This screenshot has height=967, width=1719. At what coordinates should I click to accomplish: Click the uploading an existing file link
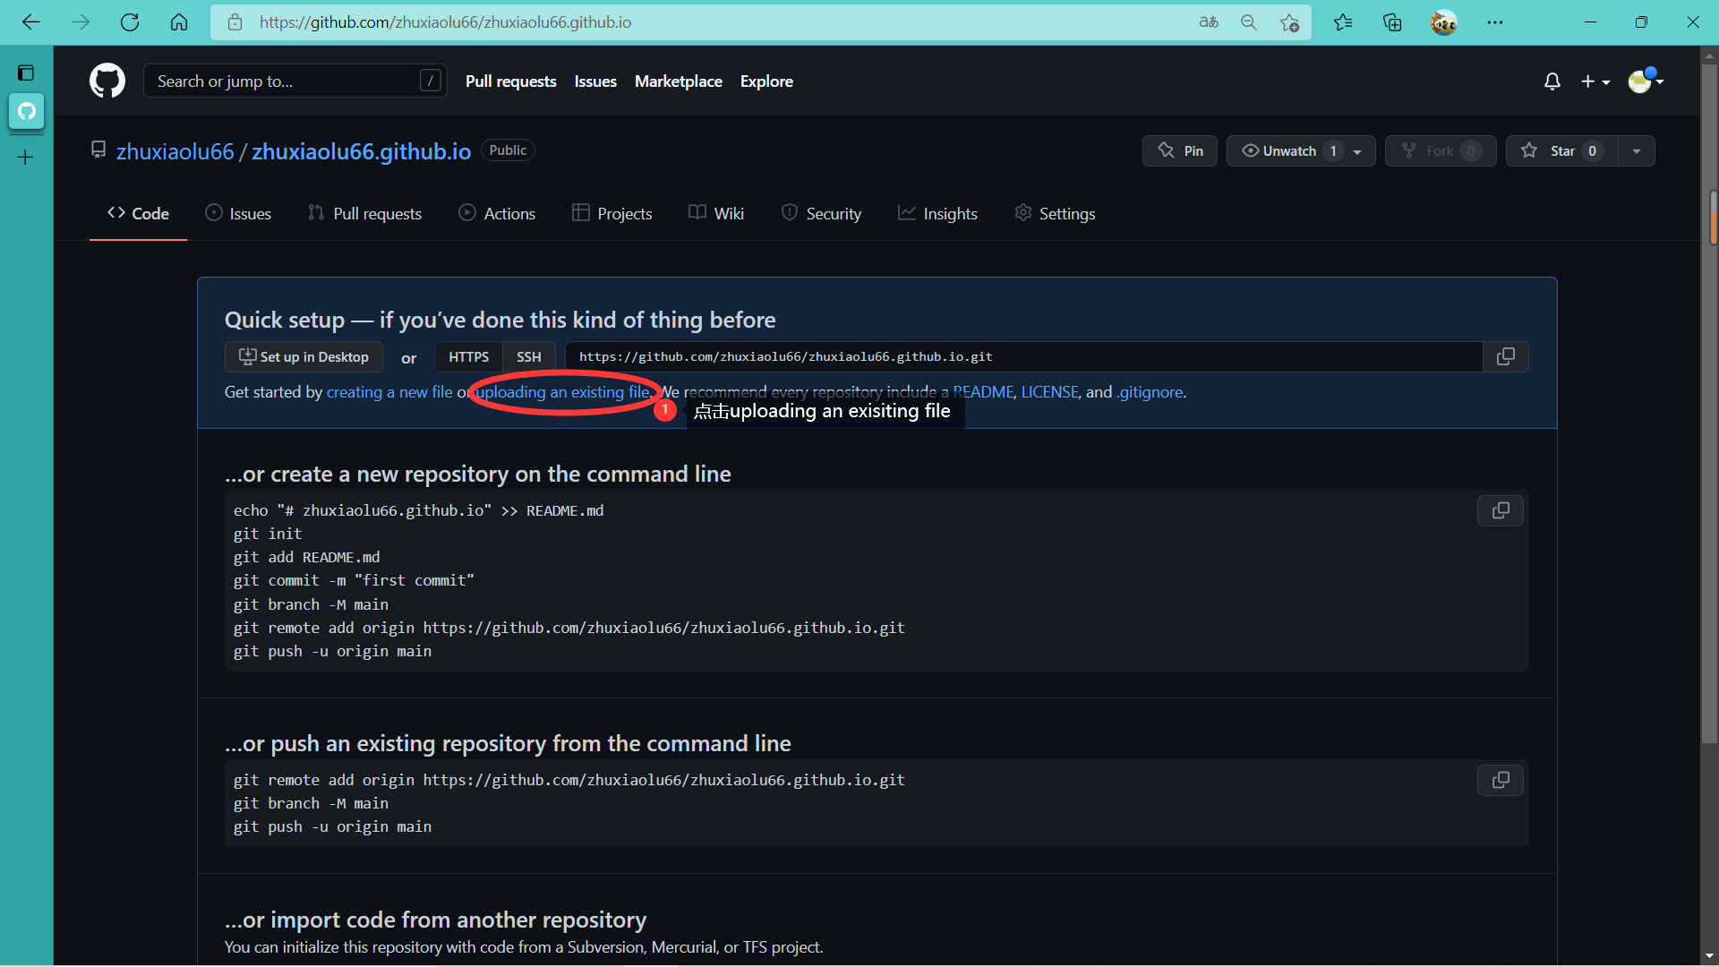pos(563,392)
